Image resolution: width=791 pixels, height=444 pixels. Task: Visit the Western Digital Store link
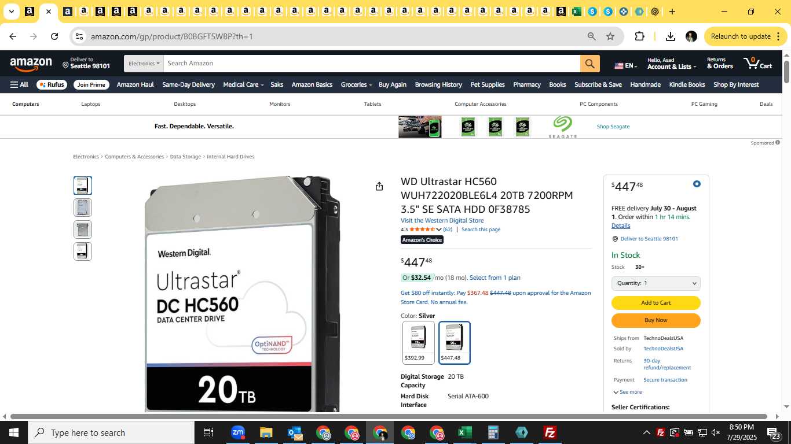[442, 220]
